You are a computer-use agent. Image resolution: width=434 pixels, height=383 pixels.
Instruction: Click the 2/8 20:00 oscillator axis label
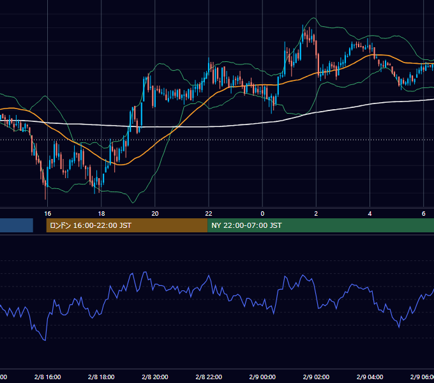pos(155,377)
